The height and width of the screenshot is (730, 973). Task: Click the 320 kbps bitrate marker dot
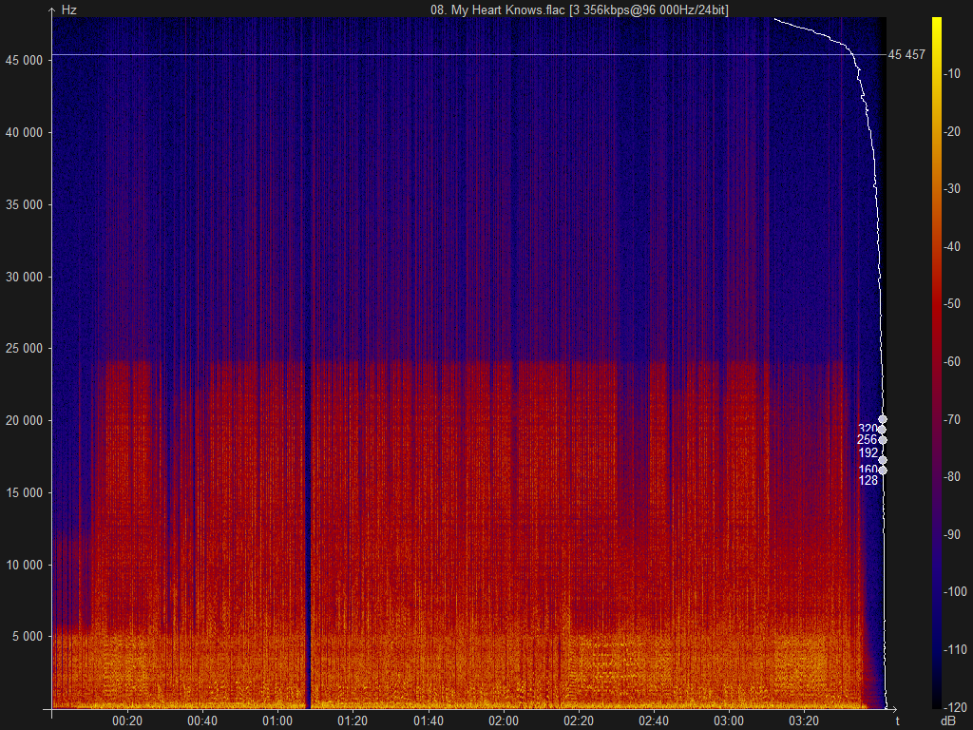pos(882,428)
